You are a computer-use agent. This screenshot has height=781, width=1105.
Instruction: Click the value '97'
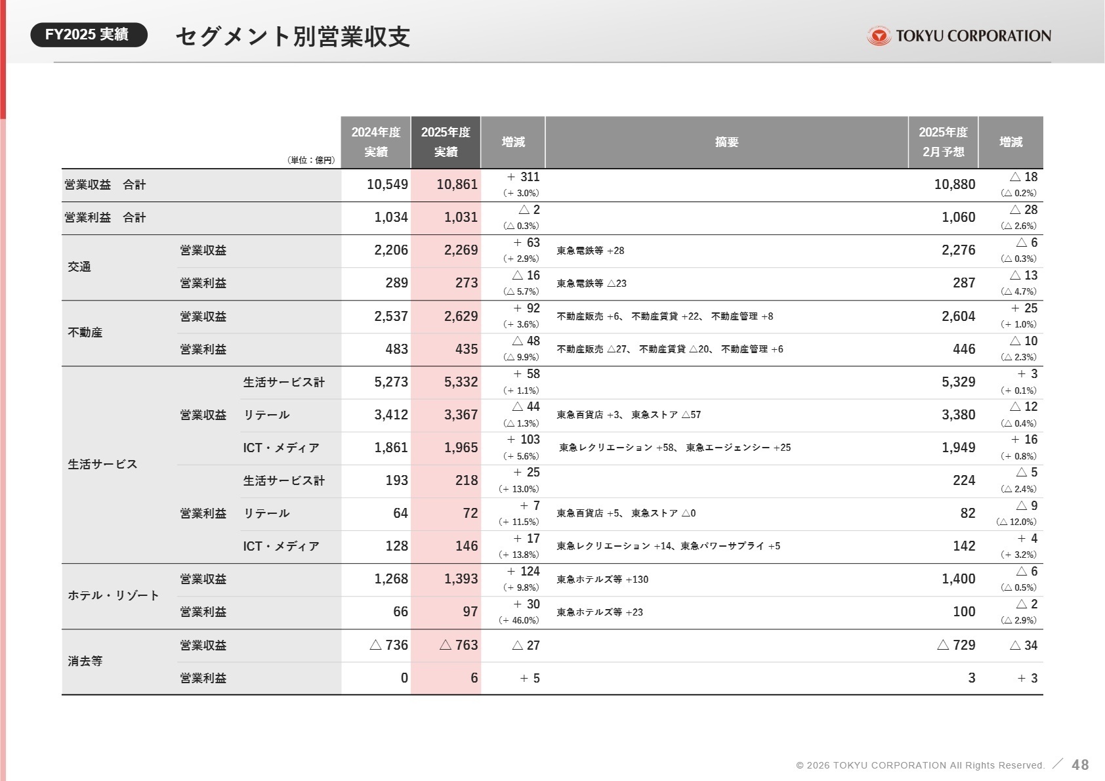point(470,612)
